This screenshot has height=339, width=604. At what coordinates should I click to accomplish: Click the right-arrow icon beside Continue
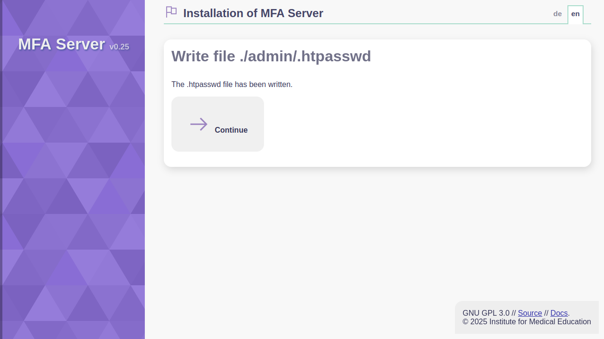[x=199, y=124]
